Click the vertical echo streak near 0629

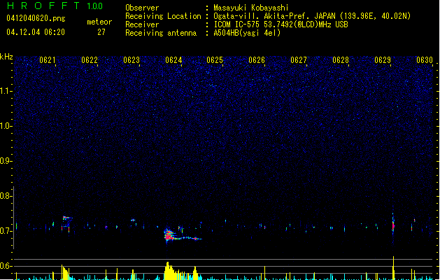393,225
